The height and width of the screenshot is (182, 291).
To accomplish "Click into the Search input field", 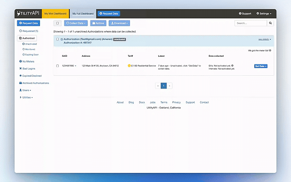I will (250, 23).
